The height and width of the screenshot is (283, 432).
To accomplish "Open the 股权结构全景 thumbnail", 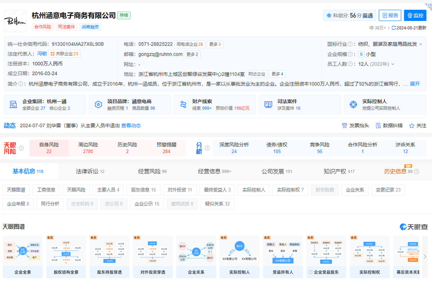I will coord(66,257).
